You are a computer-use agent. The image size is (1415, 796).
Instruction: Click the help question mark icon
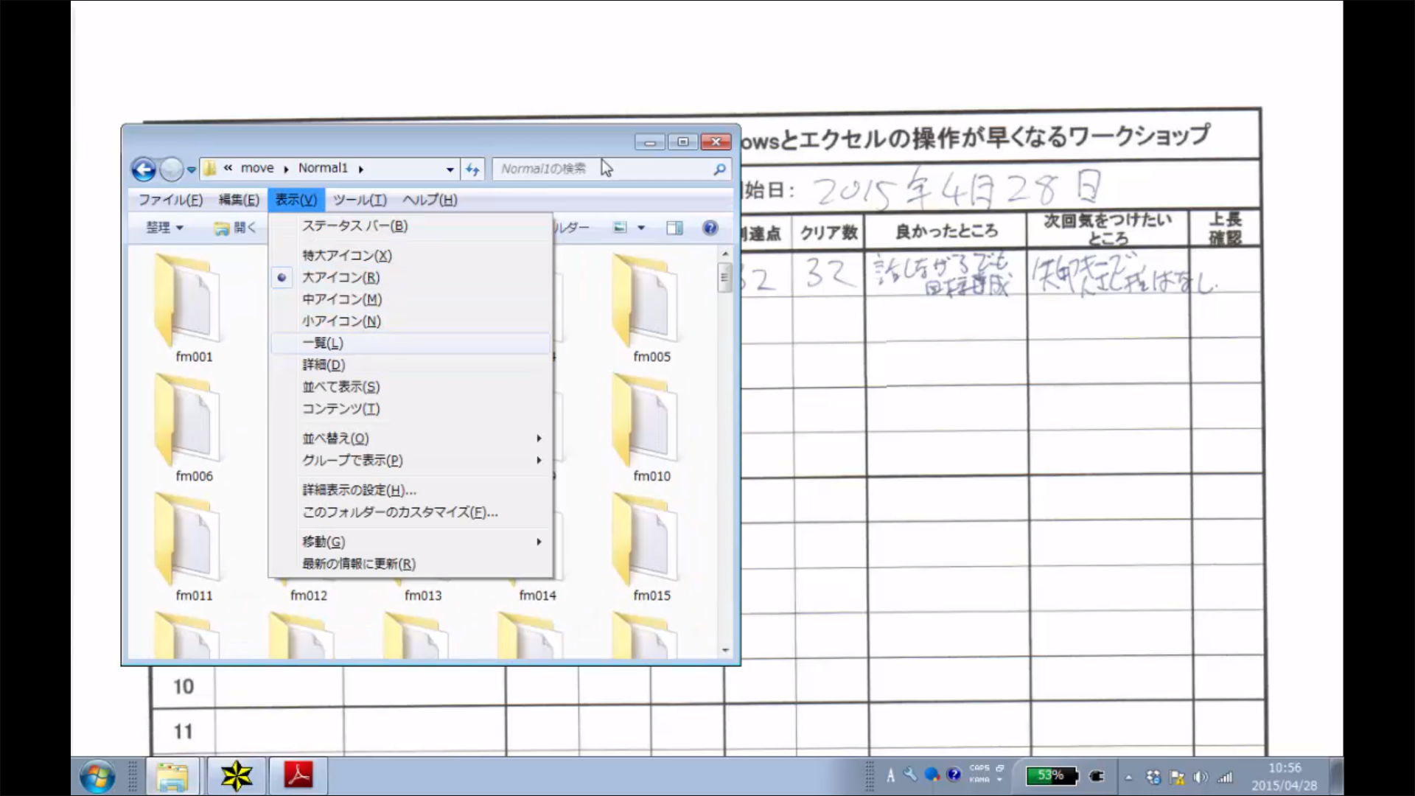pos(710,228)
